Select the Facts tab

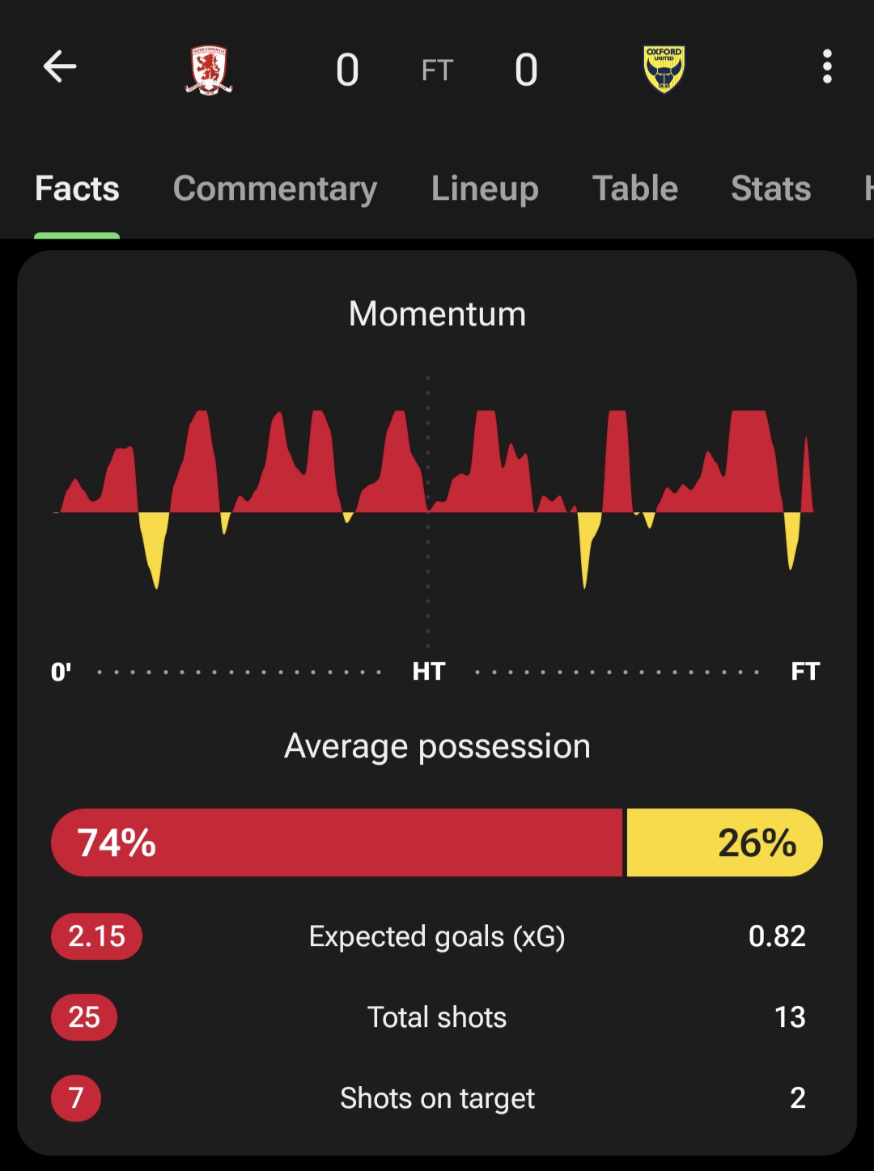pos(77,189)
